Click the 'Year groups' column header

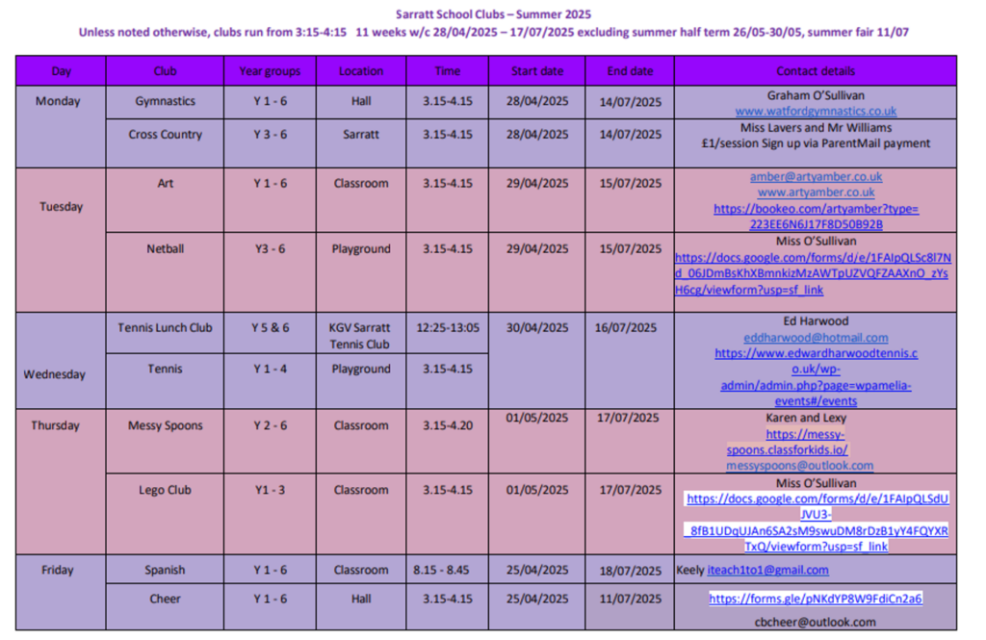pos(270,71)
